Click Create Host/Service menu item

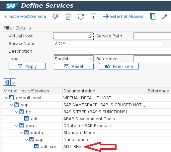click(26, 17)
